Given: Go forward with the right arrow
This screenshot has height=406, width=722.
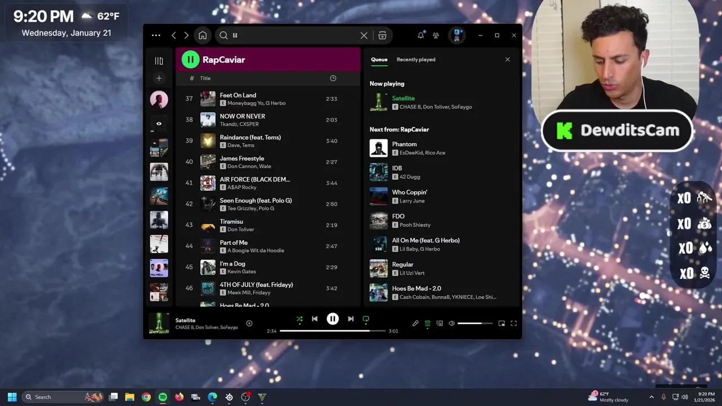Looking at the screenshot, I should point(186,36).
